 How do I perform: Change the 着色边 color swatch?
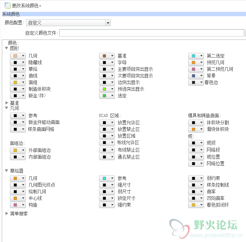(x=196, y=82)
